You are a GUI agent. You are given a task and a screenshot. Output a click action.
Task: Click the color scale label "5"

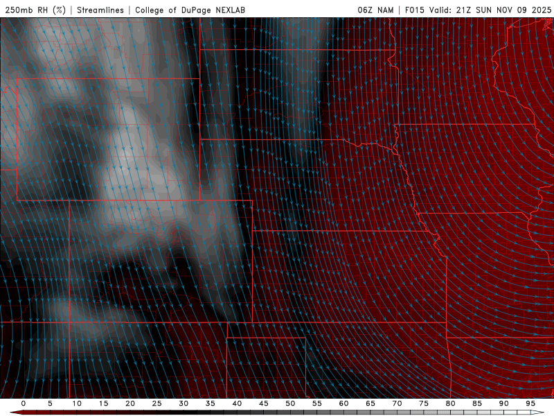click(x=50, y=404)
